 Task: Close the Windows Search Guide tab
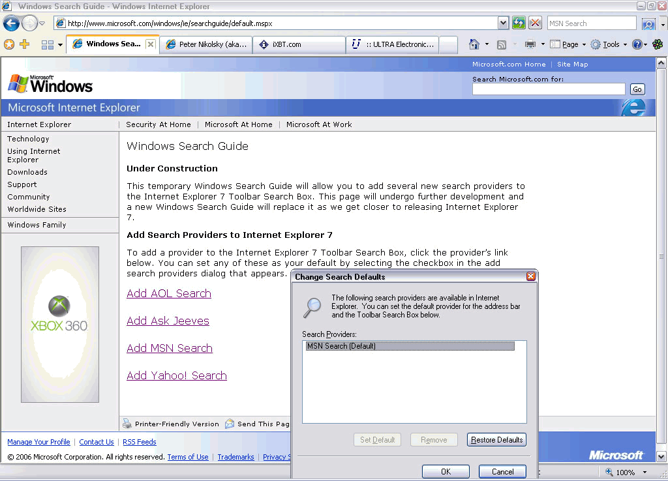[151, 44]
